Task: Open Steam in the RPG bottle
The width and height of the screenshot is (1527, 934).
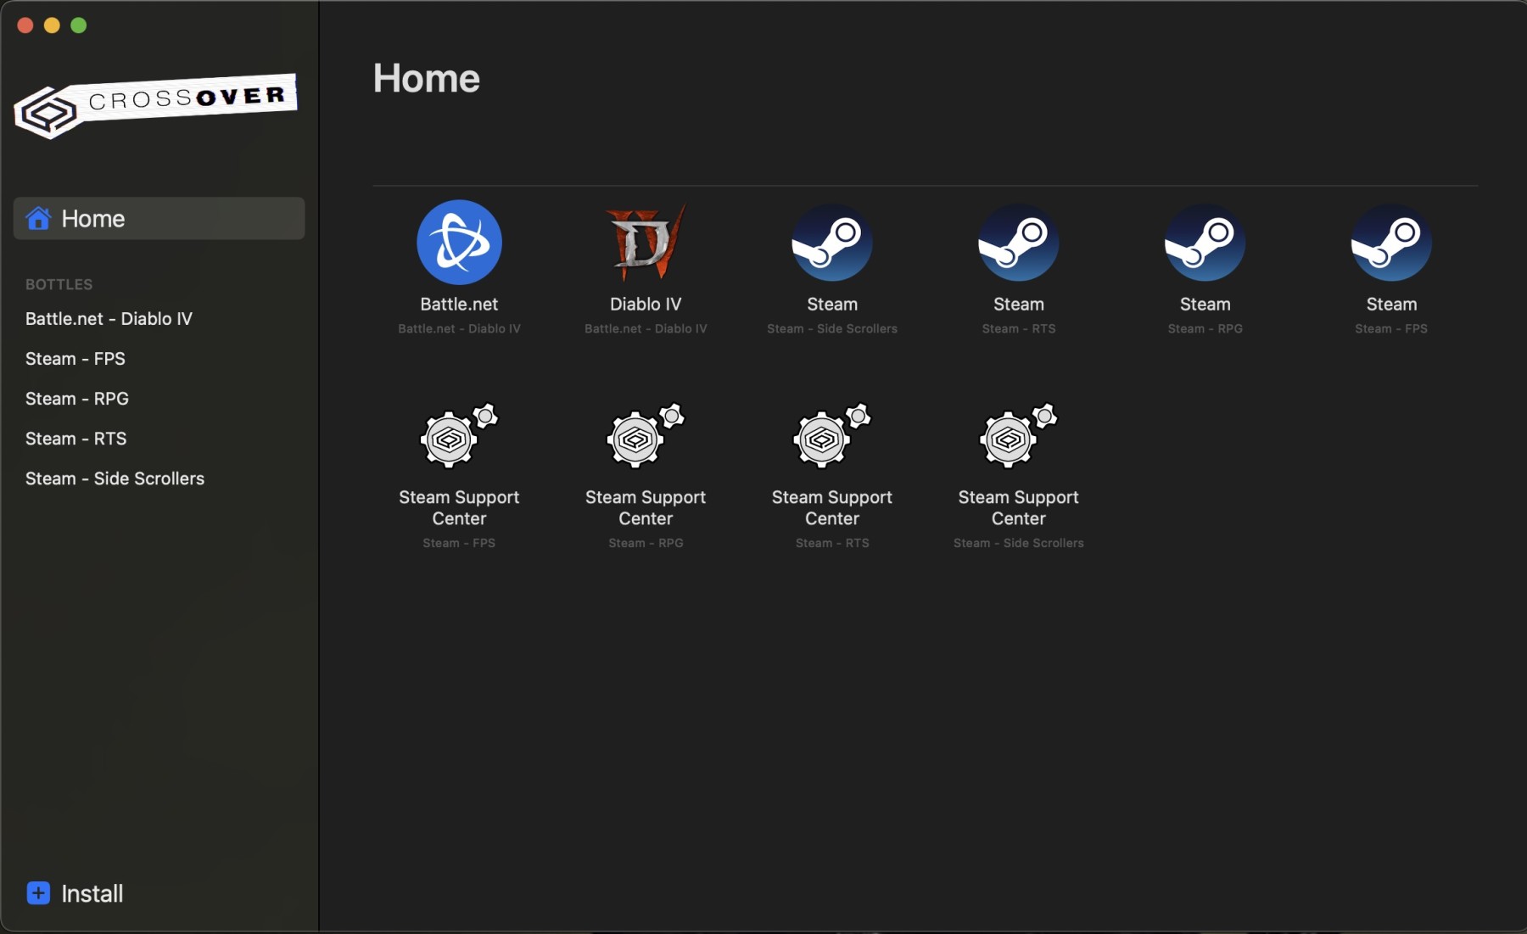Action: pos(1205,243)
